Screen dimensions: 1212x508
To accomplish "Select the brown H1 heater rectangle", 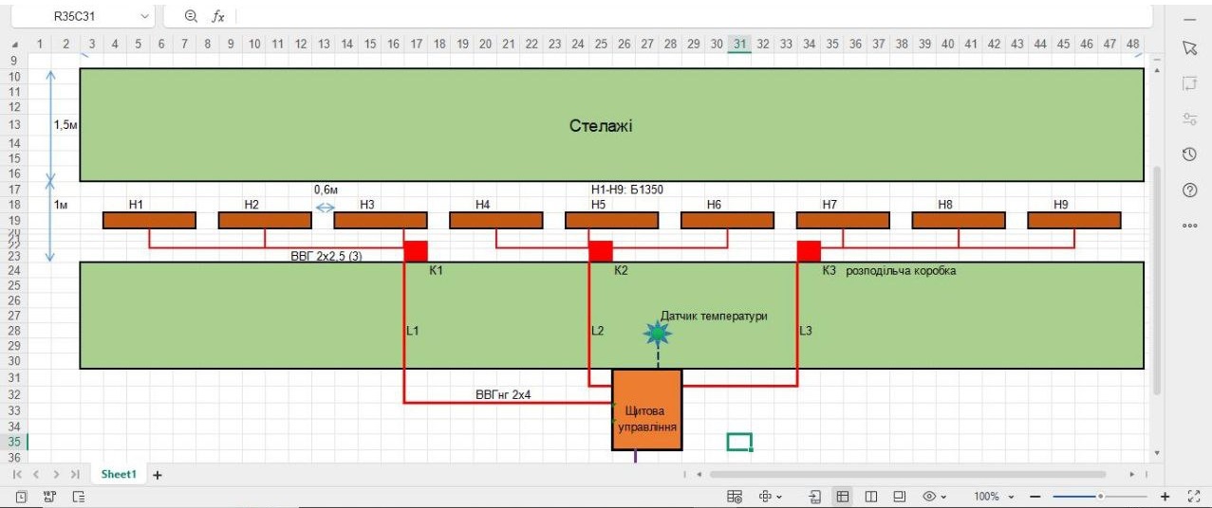I will click(x=149, y=220).
